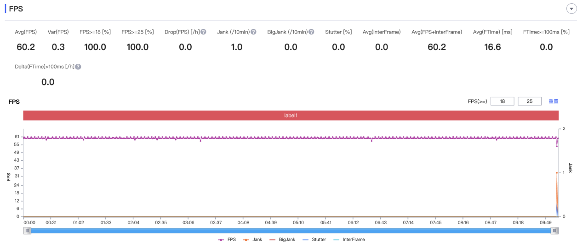This screenshot has width=577, height=243.
Task: Open the Drop(FPS) help question icon
Action: 203,32
